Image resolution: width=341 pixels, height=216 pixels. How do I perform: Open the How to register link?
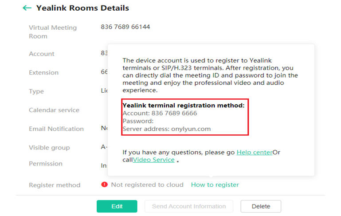(215, 185)
